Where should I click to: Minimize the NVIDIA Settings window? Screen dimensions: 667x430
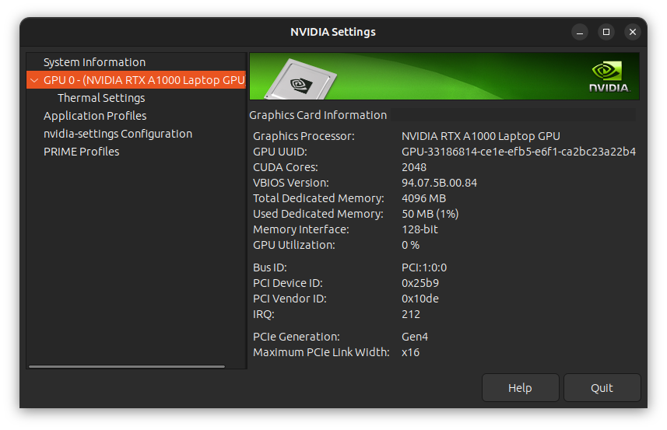click(x=579, y=33)
